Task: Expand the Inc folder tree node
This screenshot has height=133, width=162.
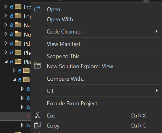Action: tap(6, 7)
